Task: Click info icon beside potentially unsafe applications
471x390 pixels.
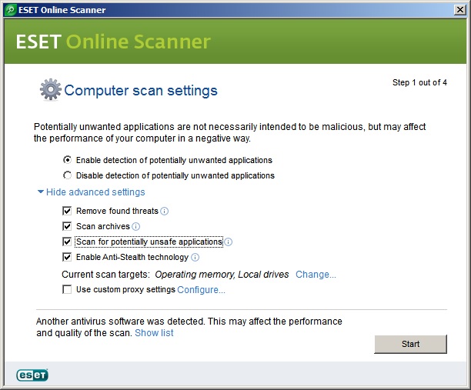Action: click(229, 242)
